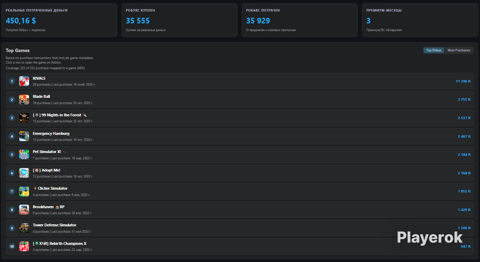Click '3 purchases' details under Rebirth Champions X

pyautogui.click(x=63, y=250)
